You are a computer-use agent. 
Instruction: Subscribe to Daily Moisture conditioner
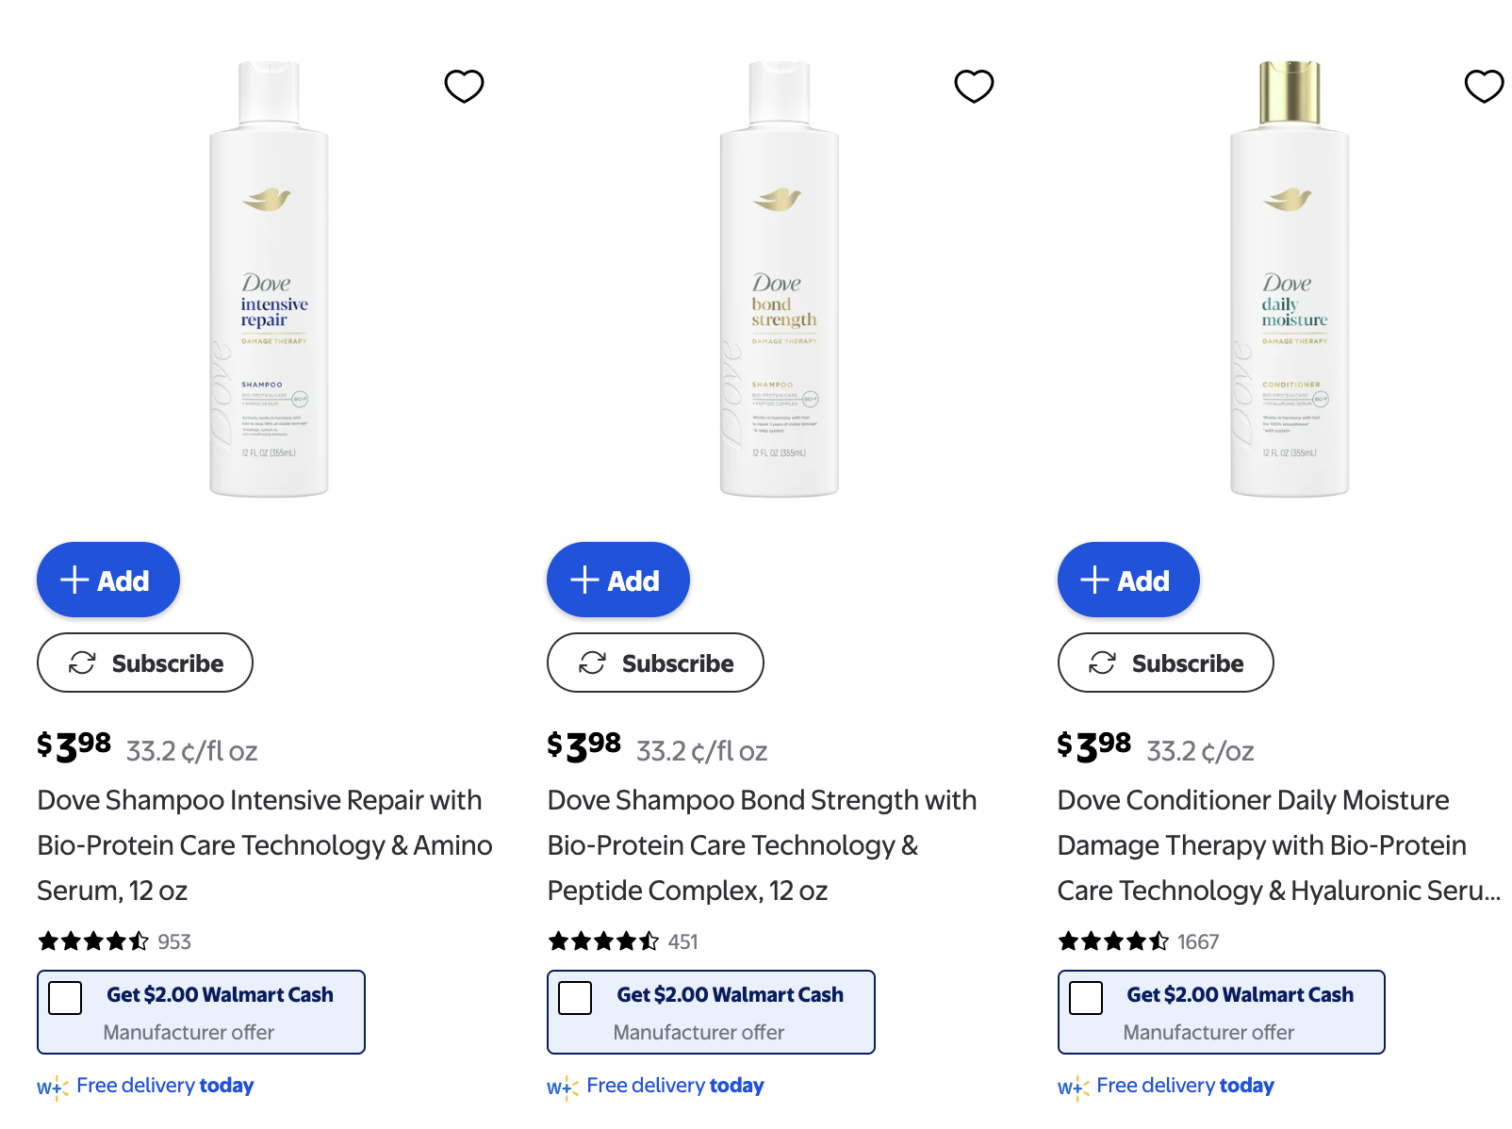pyautogui.click(x=1165, y=663)
